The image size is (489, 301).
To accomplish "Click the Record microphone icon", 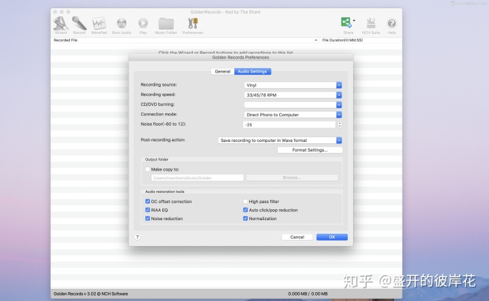I will [x=79, y=24].
